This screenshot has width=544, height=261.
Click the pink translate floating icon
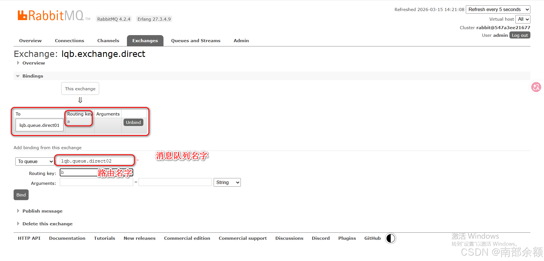coord(536,87)
